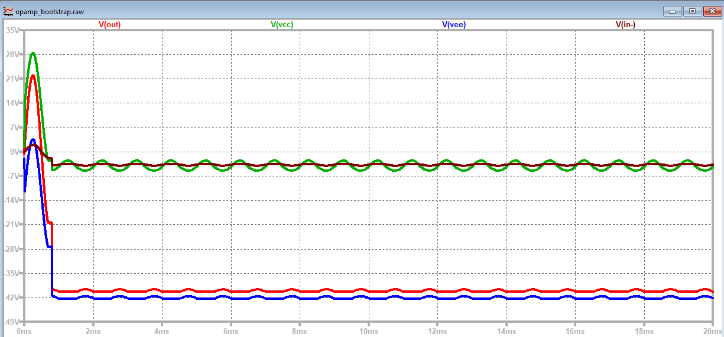
Task: Click the -21V vertical axis label
Action: (12, 225)
